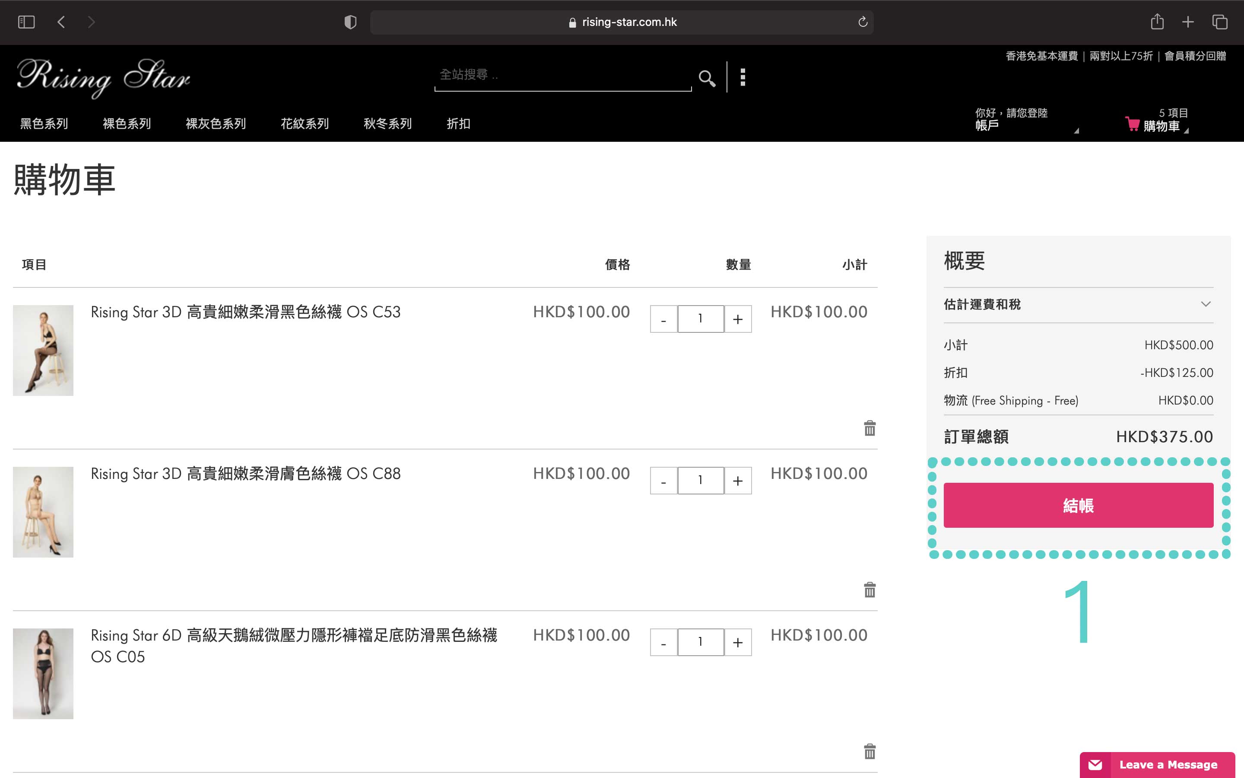
Task: Focus the 全站搜尋 search field
Action: [563, 76]
